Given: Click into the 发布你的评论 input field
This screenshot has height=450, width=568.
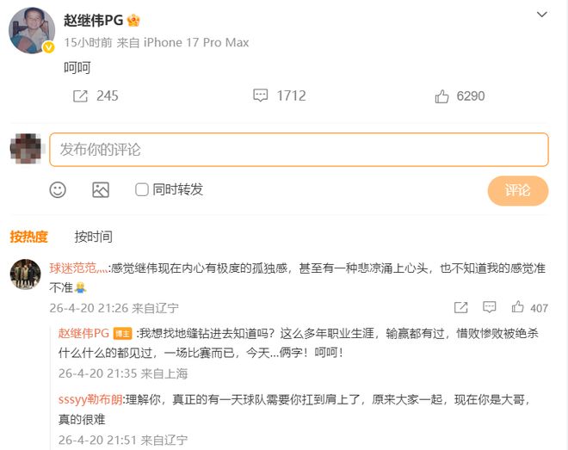Looking at the screenshot, I should [x=299, y=150].
